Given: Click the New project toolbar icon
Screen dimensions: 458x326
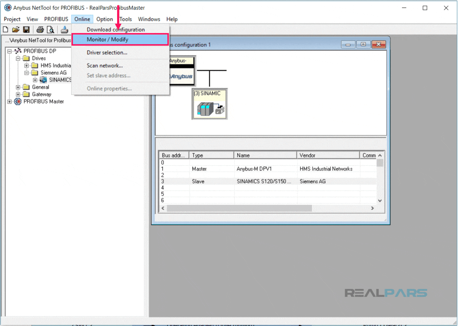Looking at the screenshot, I should [x=5, y=29].
